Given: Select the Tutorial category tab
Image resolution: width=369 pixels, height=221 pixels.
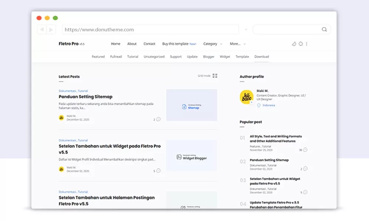Looking at the screenshot, I should click(x=133, y=57).
